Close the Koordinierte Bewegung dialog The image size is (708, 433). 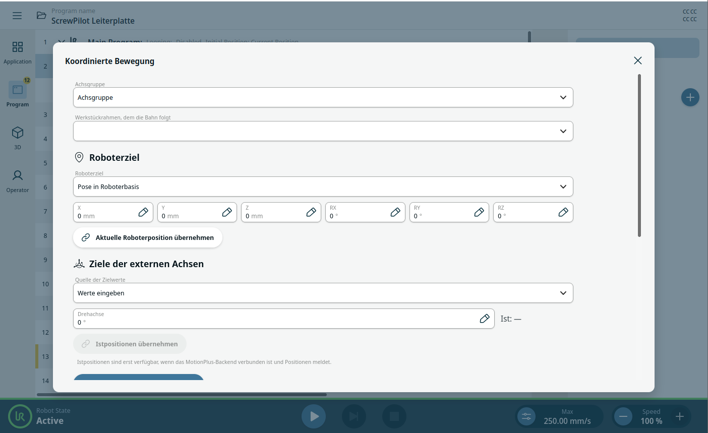tap(638, 60)
